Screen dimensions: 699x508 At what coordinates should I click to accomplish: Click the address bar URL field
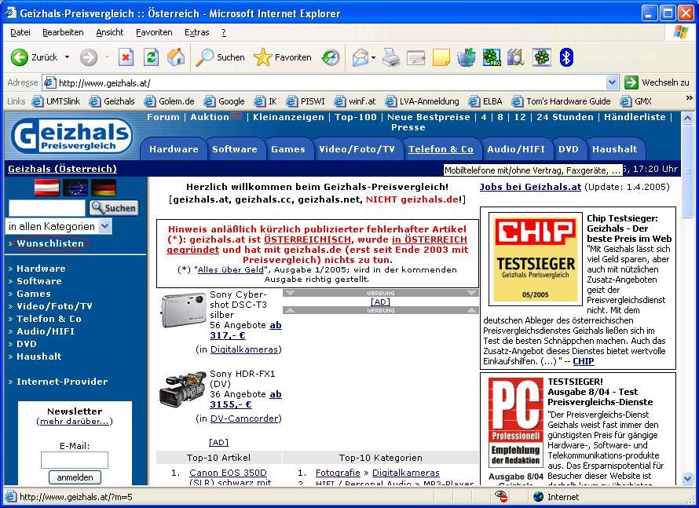pyautogui.click(x=325, y=82)
